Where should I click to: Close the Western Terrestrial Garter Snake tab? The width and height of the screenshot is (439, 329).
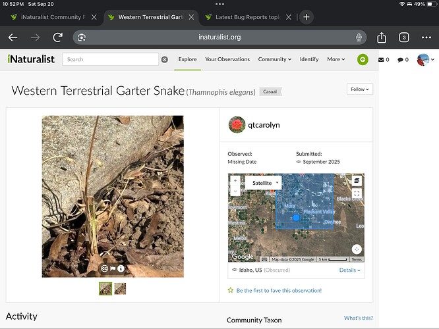click(191, 17)
